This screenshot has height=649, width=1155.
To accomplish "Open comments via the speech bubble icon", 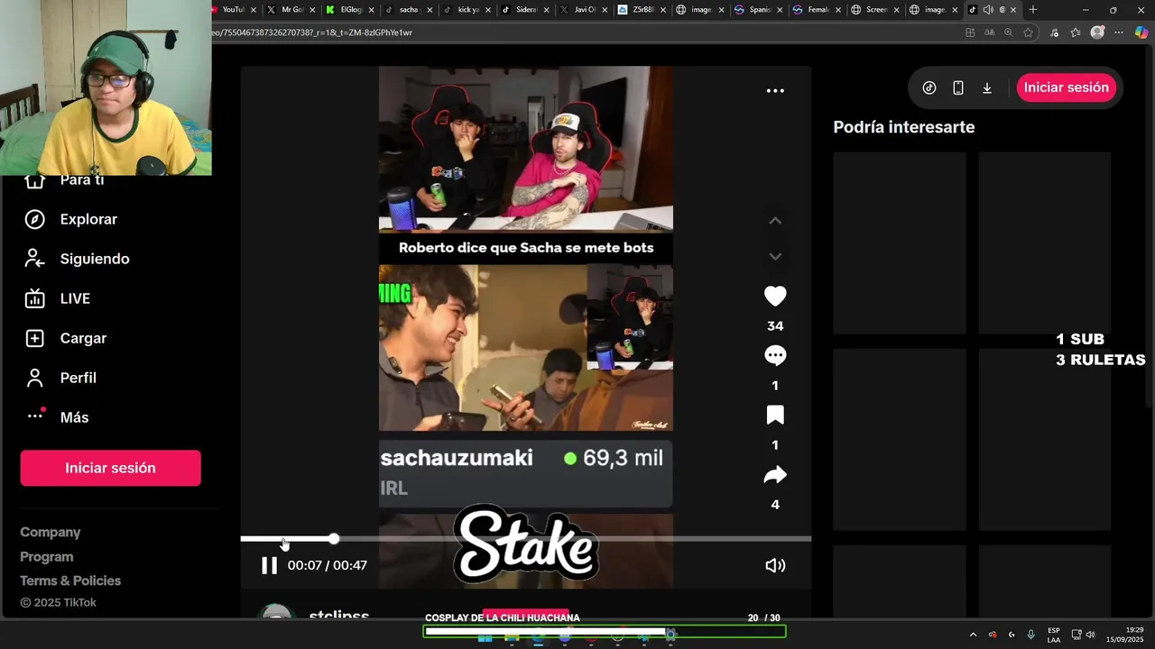I will 775,355.
